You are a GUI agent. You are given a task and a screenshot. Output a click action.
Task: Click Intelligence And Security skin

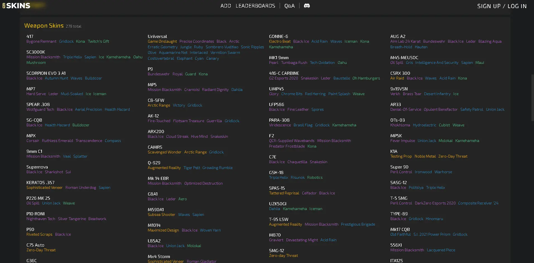pyautogui.click(x=436, y=63)
